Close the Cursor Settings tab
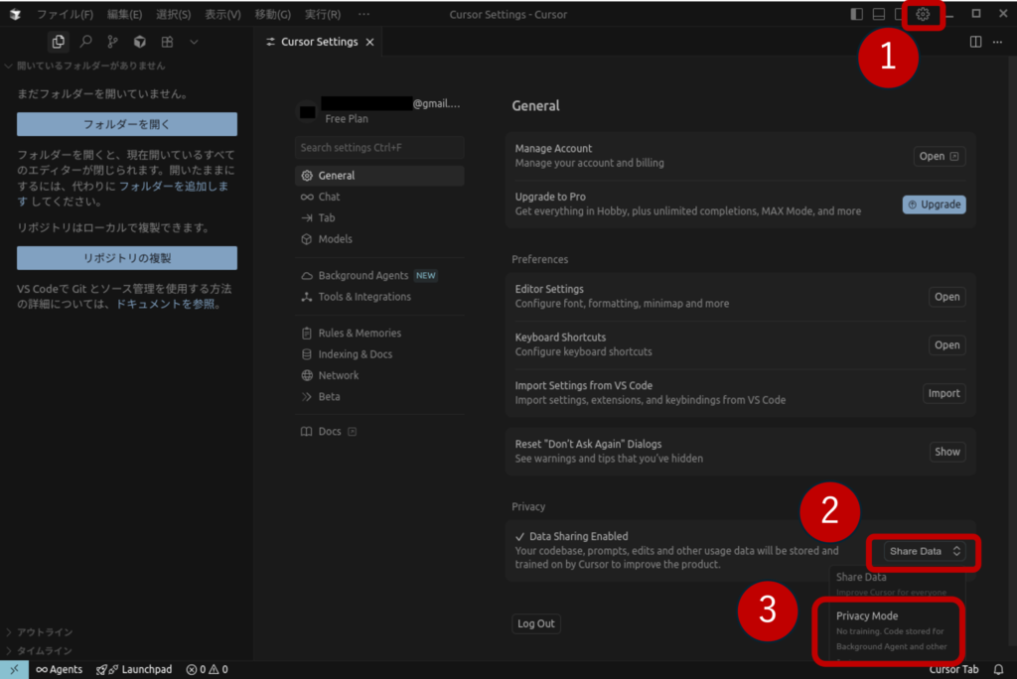The width and height of the screenshot is (1017, 679). click(x=369, y=42)
